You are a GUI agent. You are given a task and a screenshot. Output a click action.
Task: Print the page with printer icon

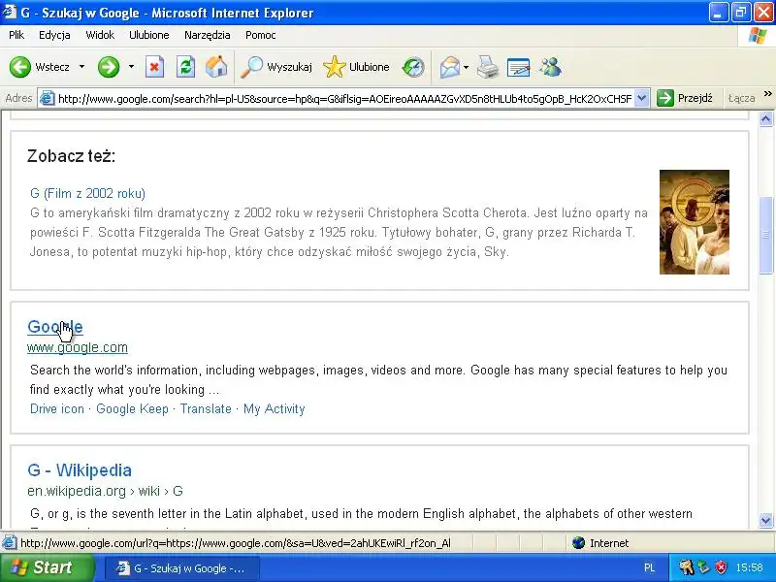pyautogui.click(x=488, y=67)
